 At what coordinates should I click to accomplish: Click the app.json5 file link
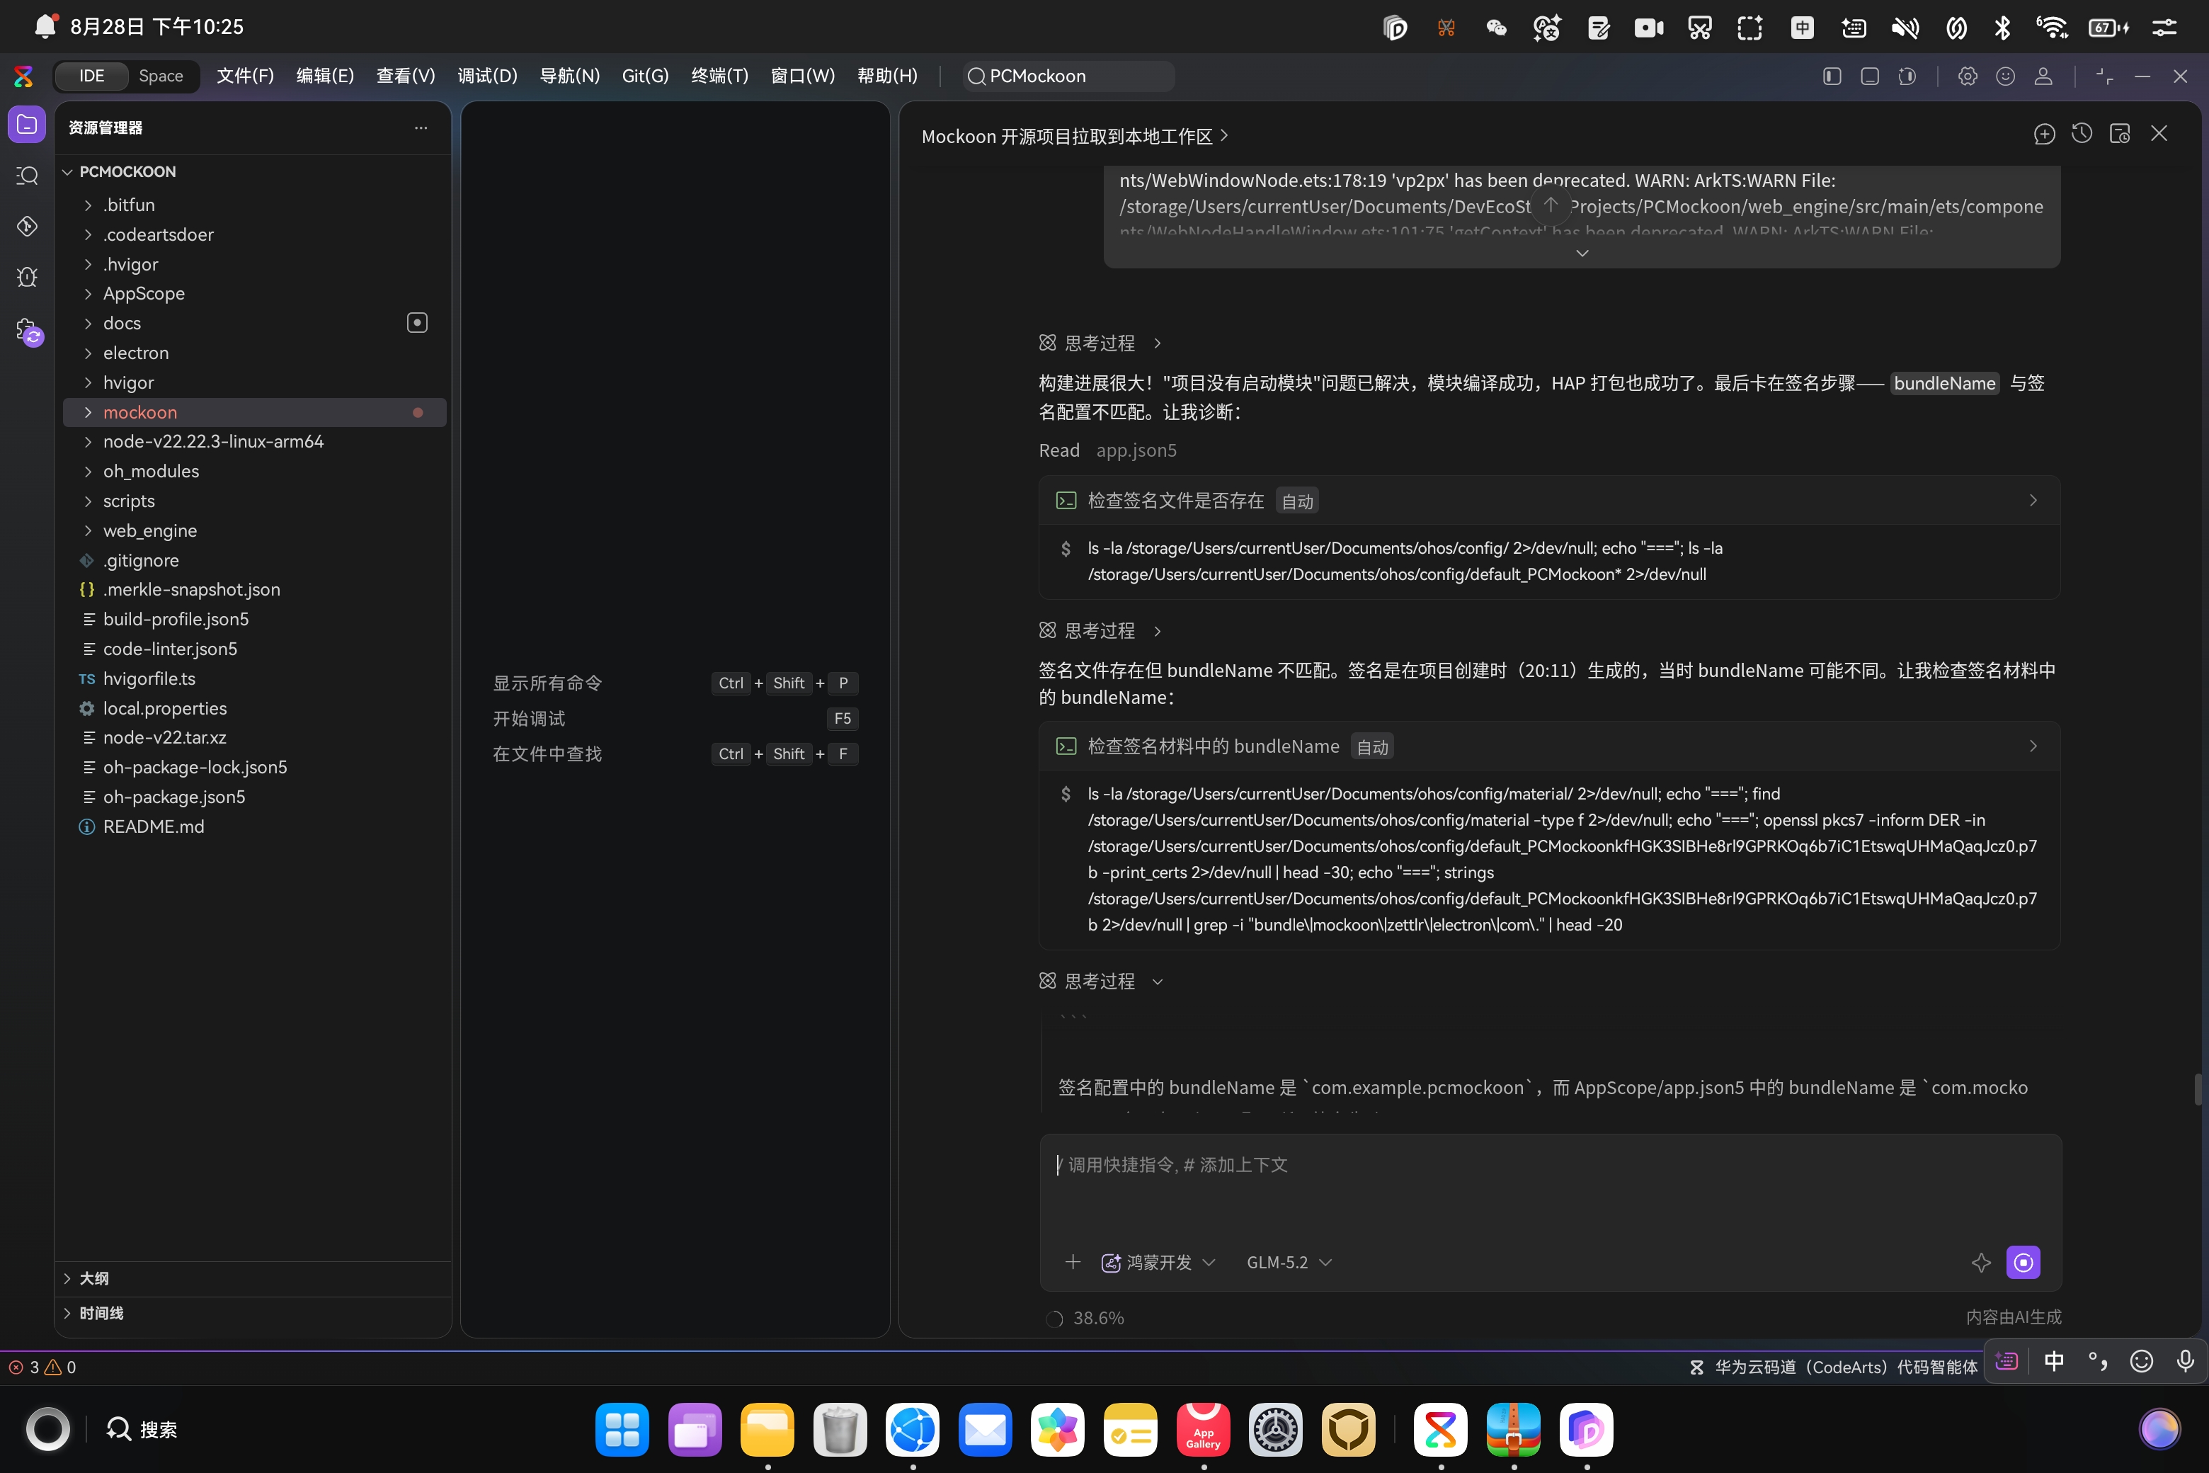(1136, 451)
